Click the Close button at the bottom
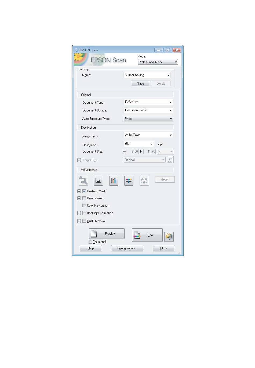 164,248
